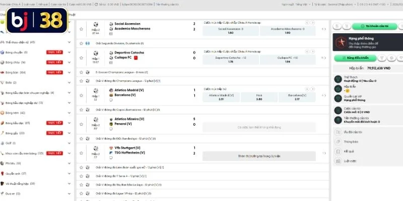Click the Quyền Lợi VIP icon
403x201 pixels.
pos(338,98)
